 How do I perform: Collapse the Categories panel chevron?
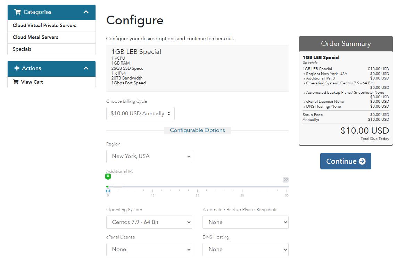86,12
